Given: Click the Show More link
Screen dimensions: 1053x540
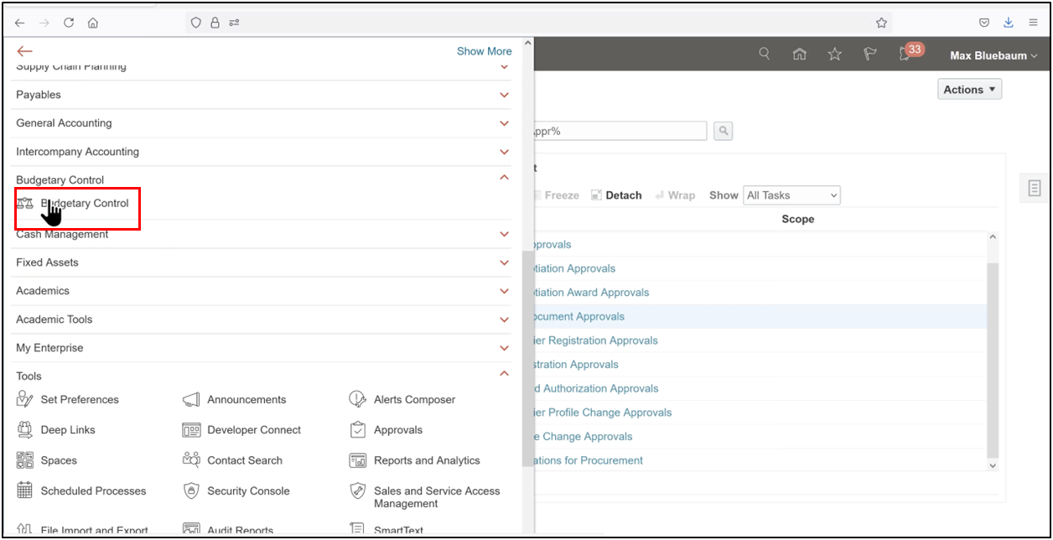Looking at the screenshot, I should coord(484,51).
